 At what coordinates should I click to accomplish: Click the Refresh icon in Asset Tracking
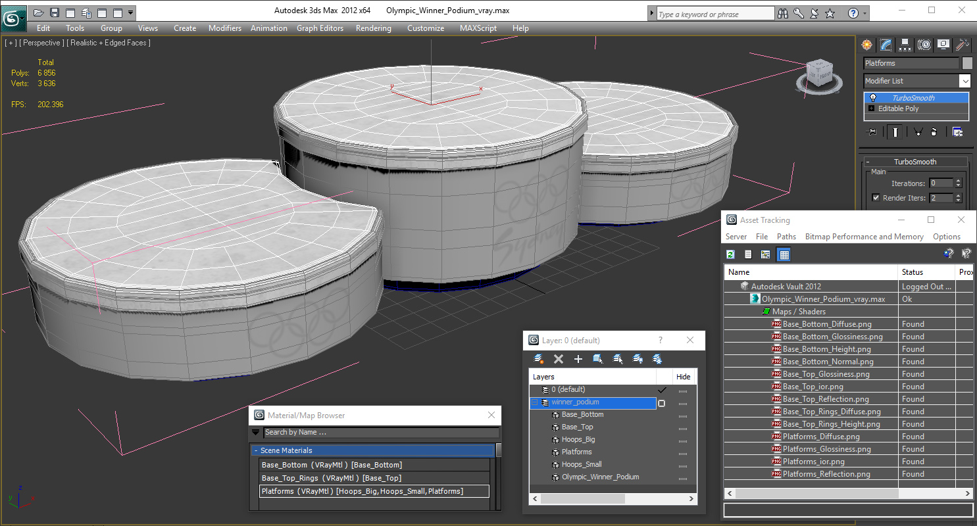[x=730, y=254]
